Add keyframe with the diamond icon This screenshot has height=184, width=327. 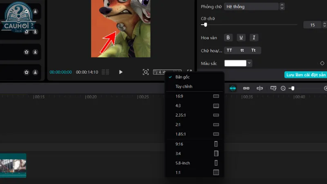click(x=322, y=63)
